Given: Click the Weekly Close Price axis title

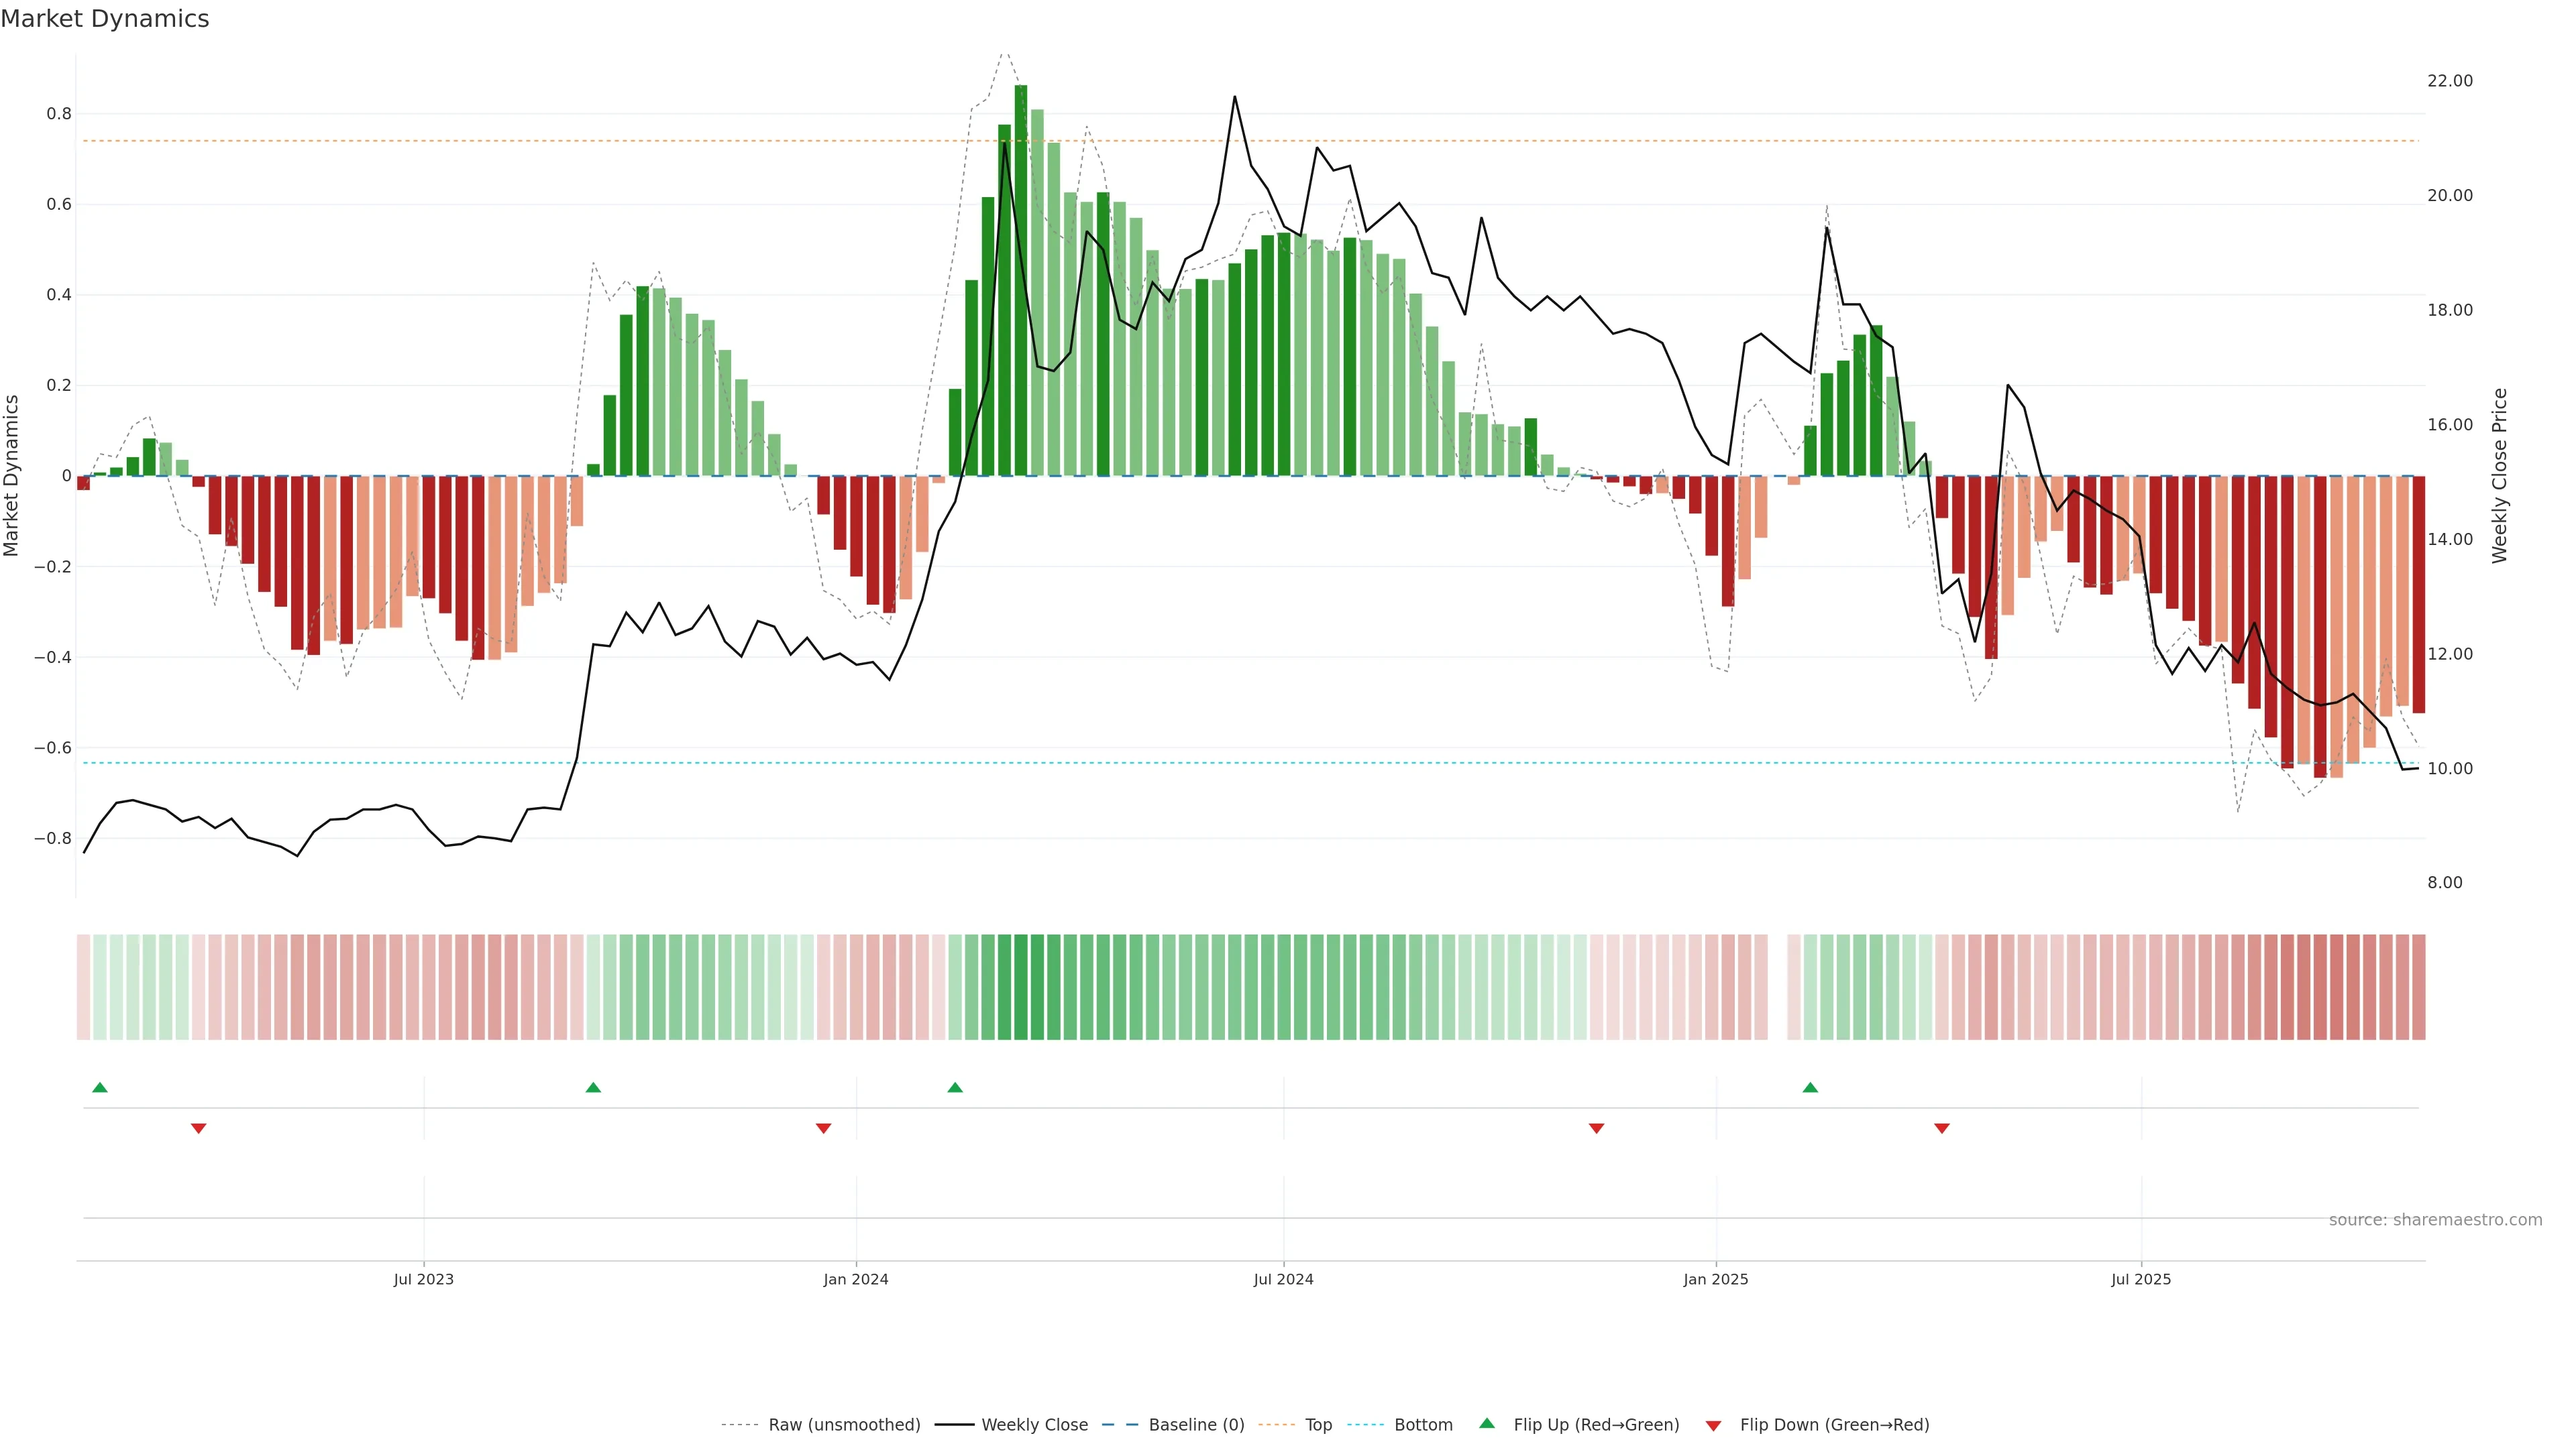Looking at the screenshot, I should coord(2499,476).
